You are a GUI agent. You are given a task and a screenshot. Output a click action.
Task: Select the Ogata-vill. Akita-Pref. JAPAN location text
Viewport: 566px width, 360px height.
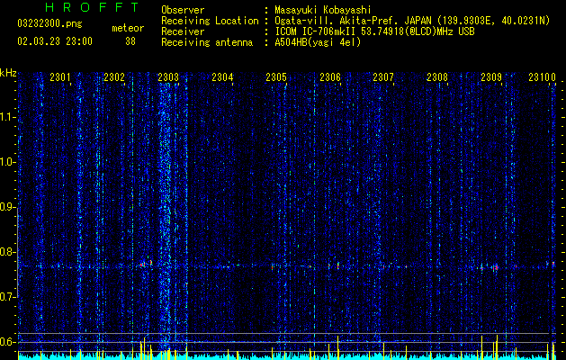(x=412, y=21)
